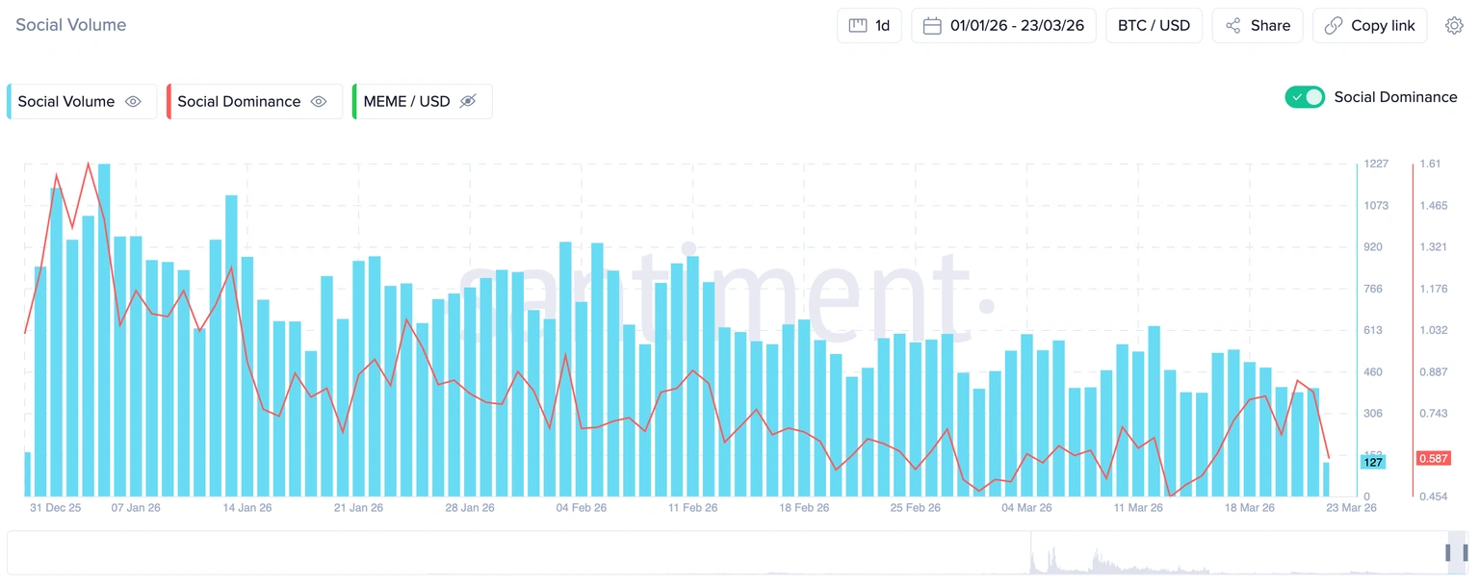
Task: Click the Share network icon
Action: pos(1232,26)
